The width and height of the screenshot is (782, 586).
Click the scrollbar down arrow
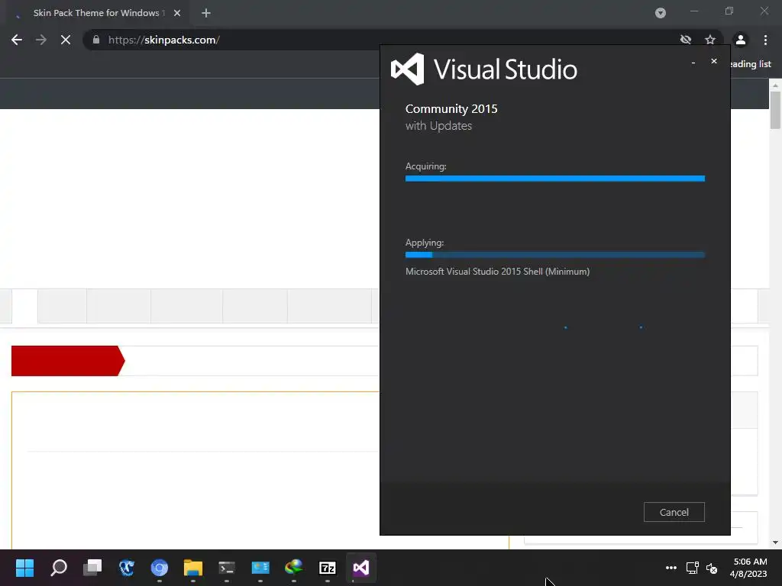[775, 543]
